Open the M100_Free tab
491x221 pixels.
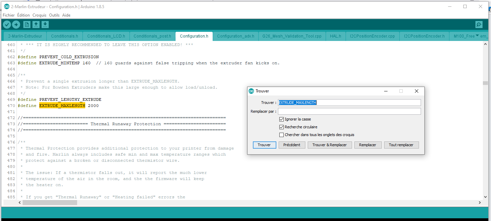(x=464, y=36)
